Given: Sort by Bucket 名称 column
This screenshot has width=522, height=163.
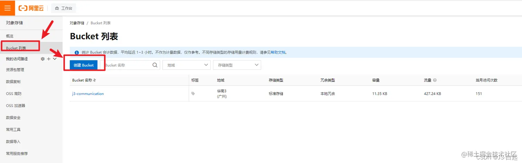Looking at the screenshot, I should [95, 80].
